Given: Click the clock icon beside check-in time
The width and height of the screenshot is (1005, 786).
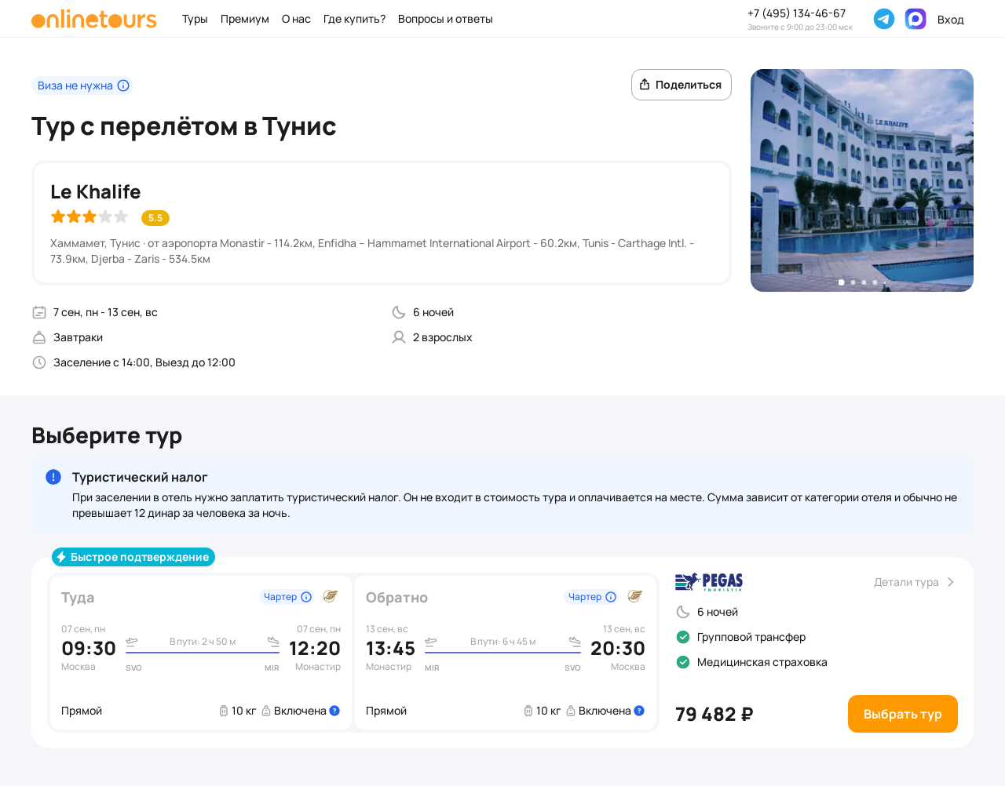Looking at the screenshot, I should coord(39,362).
